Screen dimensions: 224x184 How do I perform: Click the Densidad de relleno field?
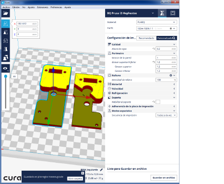coord(166,80)
